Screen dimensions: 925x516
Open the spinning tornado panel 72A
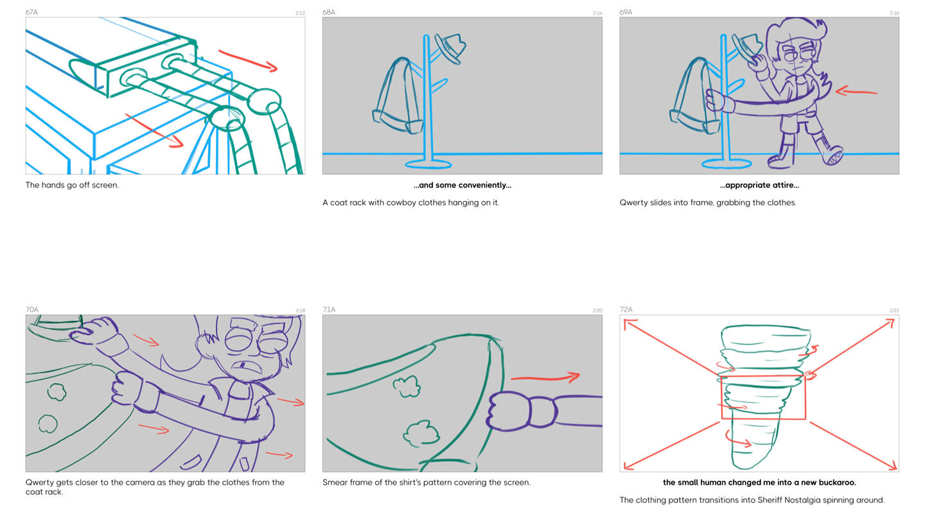click(x=759, y=393)
